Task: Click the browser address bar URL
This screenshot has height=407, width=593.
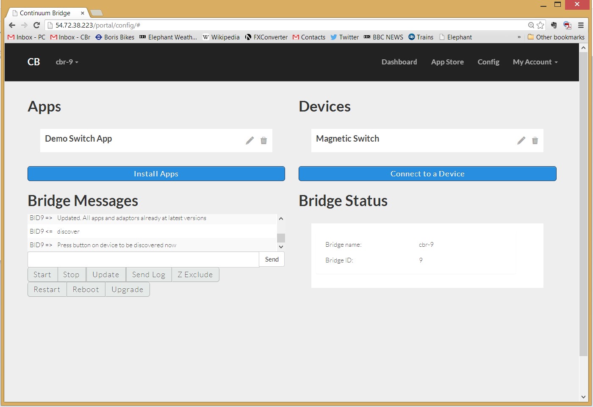Action: pos(98,25)
